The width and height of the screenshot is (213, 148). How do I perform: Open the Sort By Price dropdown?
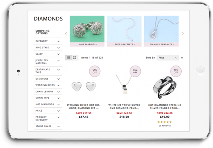point(168,58)
